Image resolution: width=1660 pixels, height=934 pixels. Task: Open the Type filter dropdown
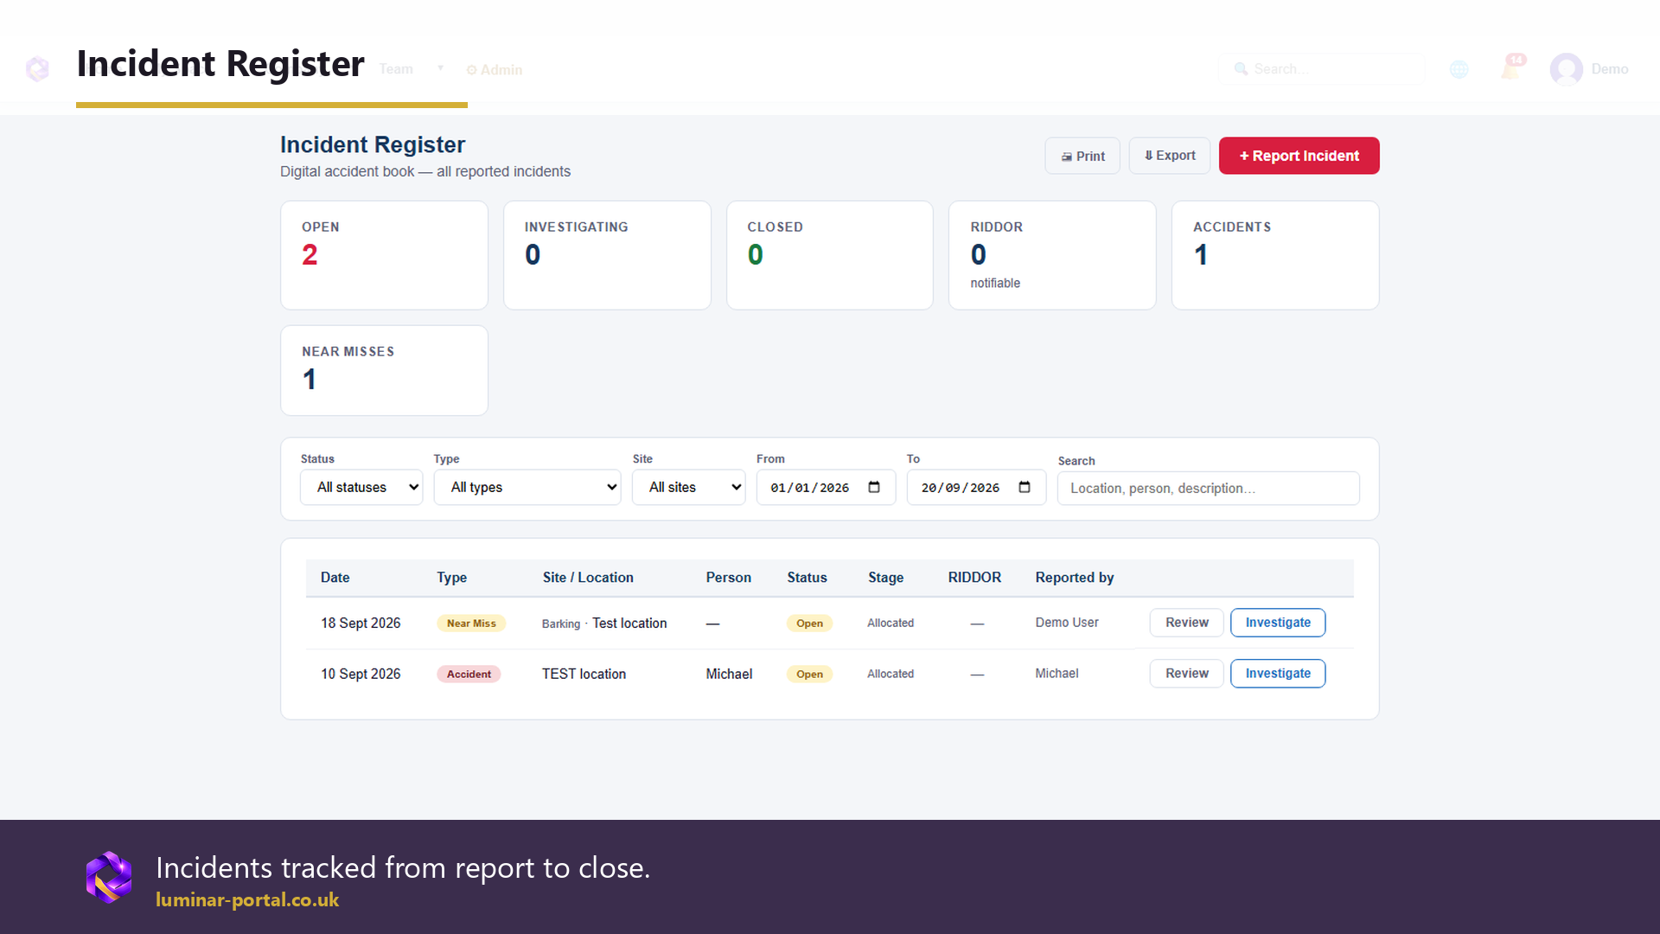tap(527, 487)
